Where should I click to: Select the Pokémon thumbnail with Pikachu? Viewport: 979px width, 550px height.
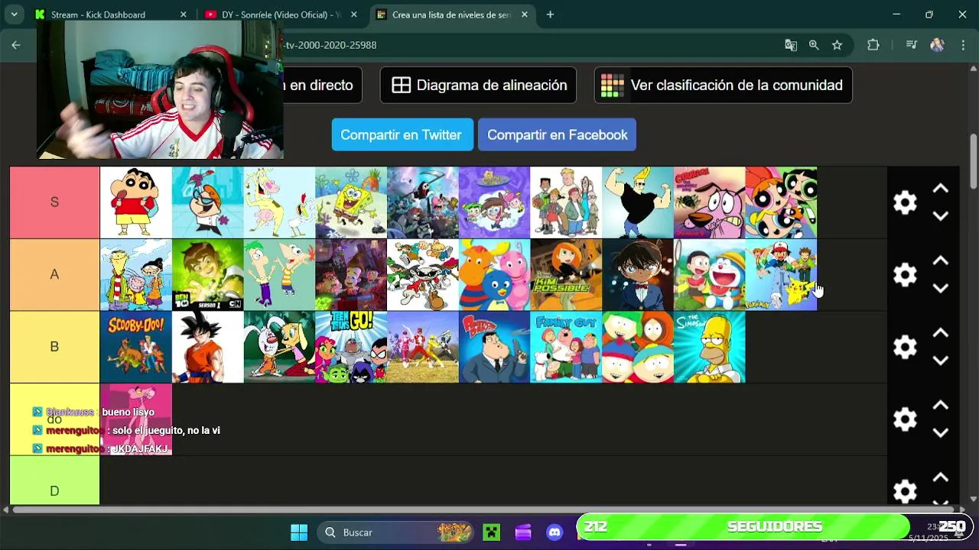click(x=781, y=274)
